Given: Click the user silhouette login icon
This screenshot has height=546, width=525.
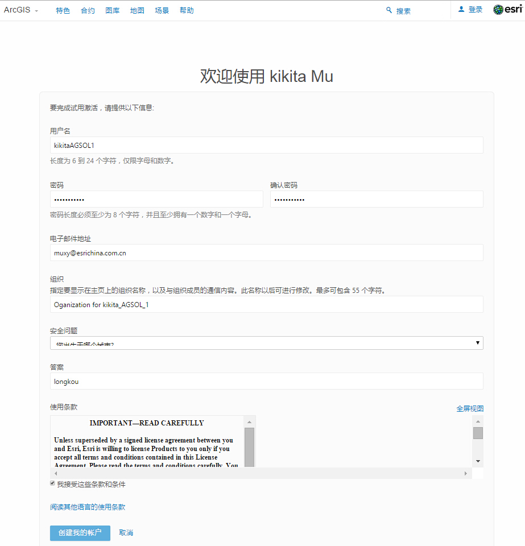Looking at the screenshot, I should pyautogui.click(x=461, y=10).
